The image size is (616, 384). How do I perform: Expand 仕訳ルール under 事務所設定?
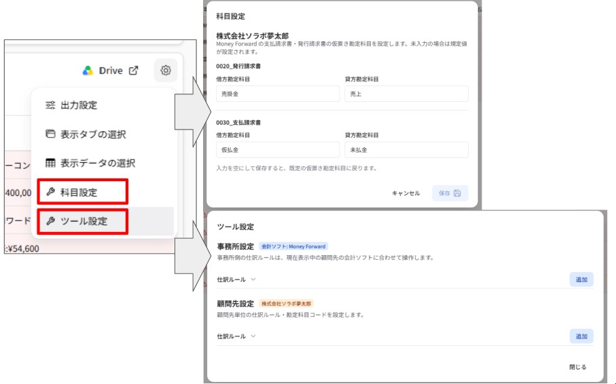(x=236, y=280)
